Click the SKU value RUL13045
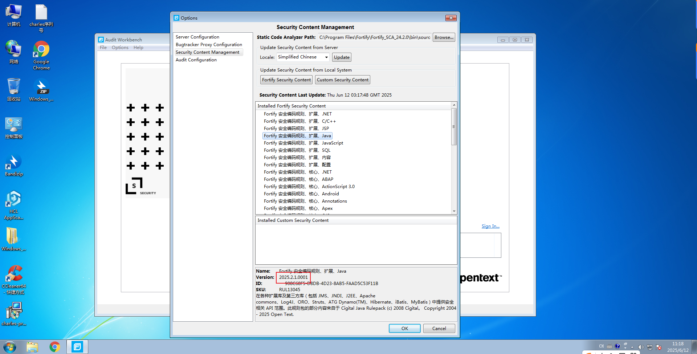The image size is (697, 354). pyautogui.click(x=290, y=290)
